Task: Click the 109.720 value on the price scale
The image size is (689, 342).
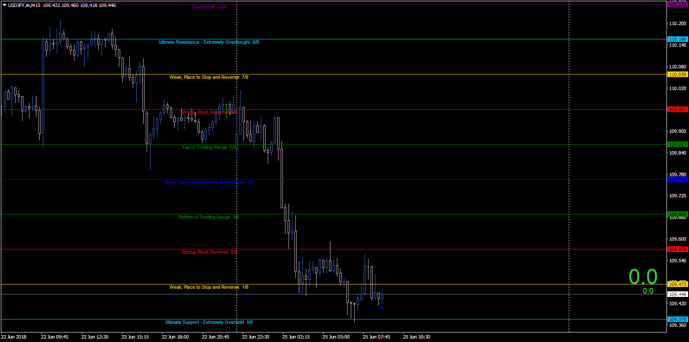Action: [x=678, y=196]
